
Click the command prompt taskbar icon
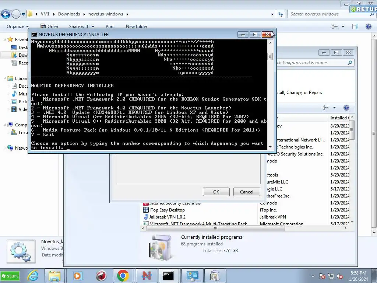168,276
